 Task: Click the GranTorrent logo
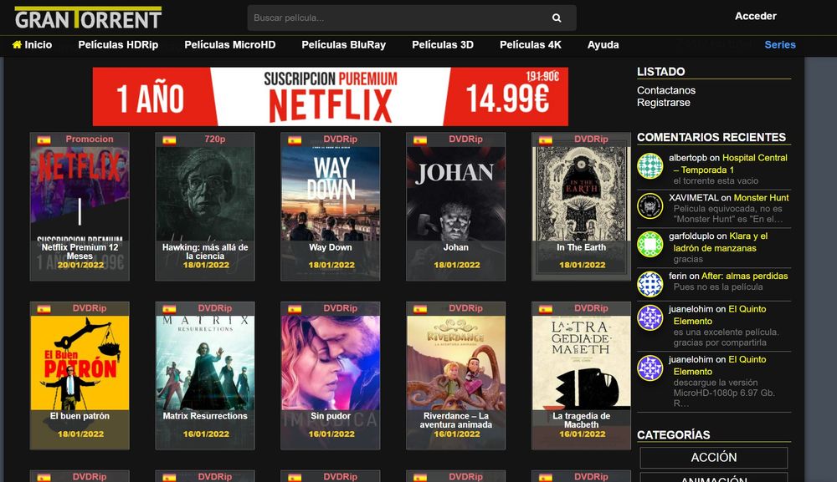click(x=88, y=18)
